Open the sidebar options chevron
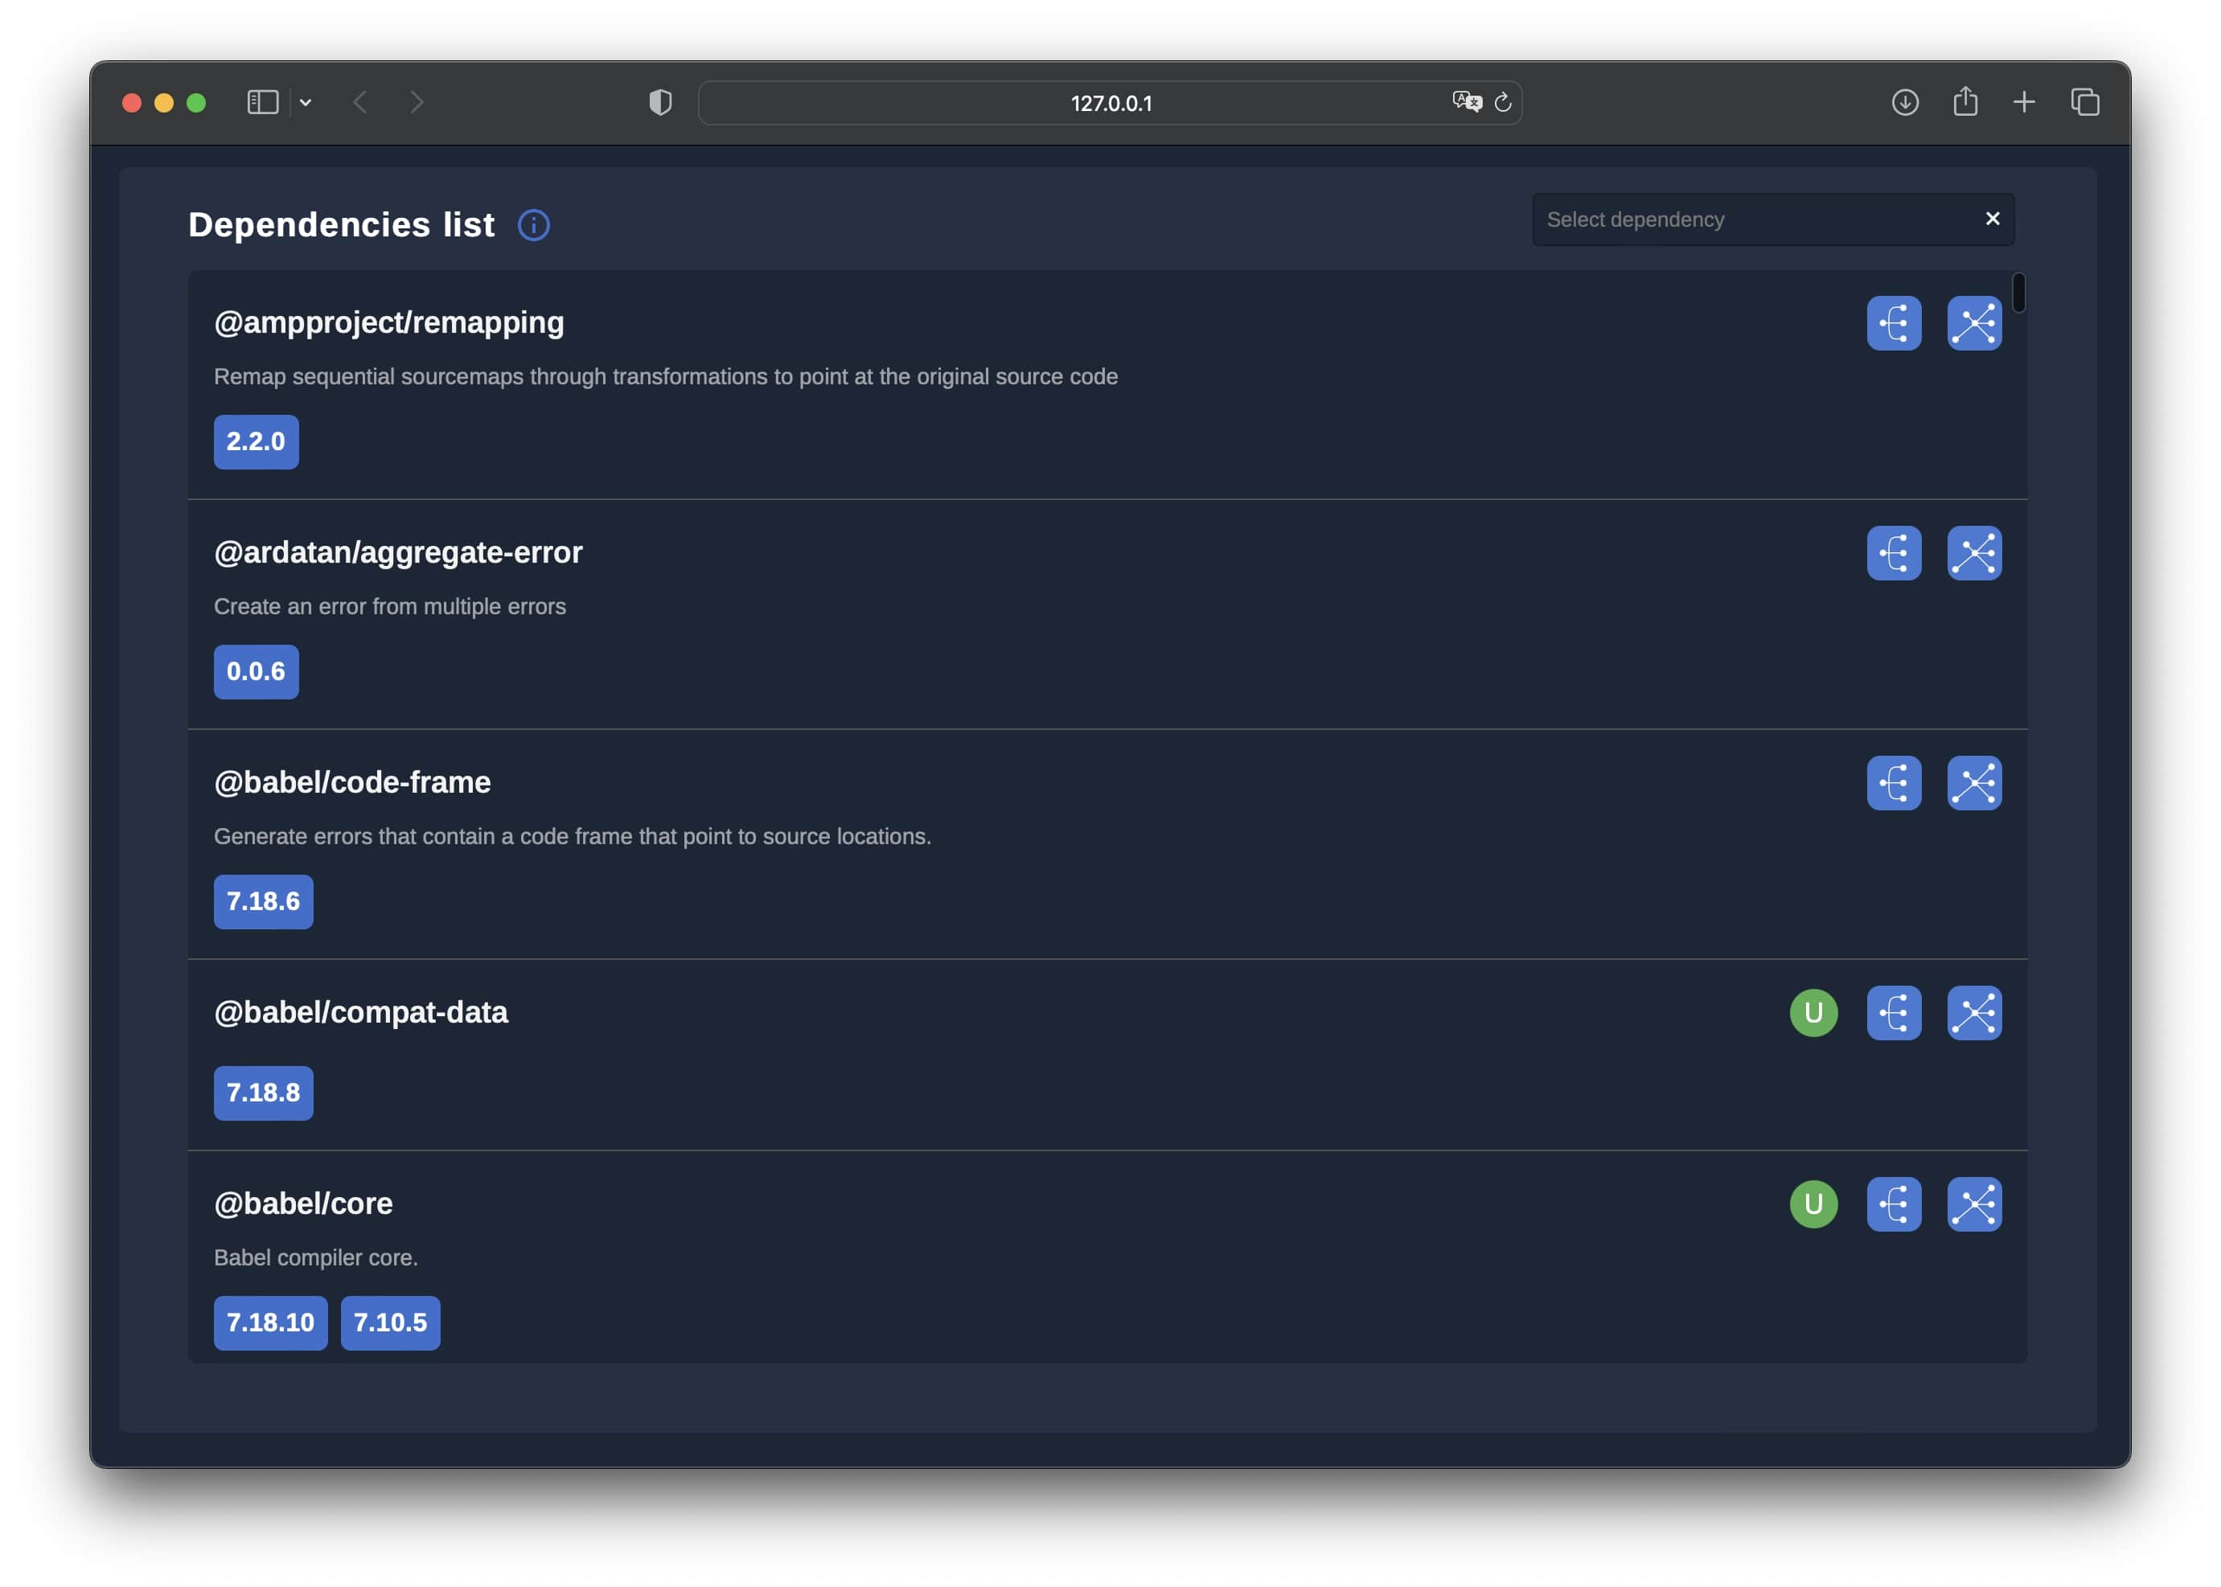The width and height of the screenshot is (2221, 1587). point(307,101)
